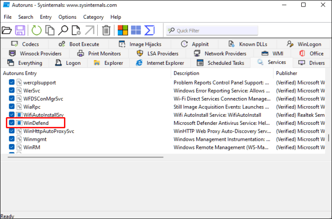Screen dimensions: 332x219
Task: Open the Category menu
Action: click(x=93, y=17)
